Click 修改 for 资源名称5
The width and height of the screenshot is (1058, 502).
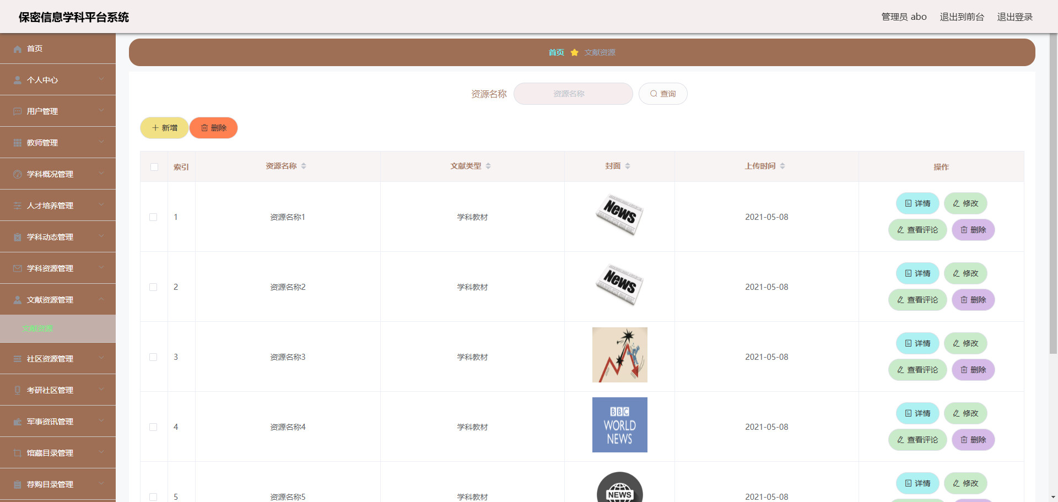point(965,483)
